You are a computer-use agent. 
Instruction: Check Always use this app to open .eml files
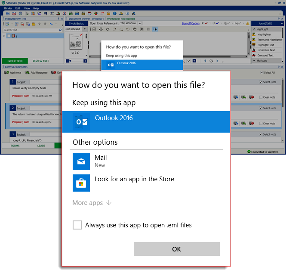(x=77, y=225)
